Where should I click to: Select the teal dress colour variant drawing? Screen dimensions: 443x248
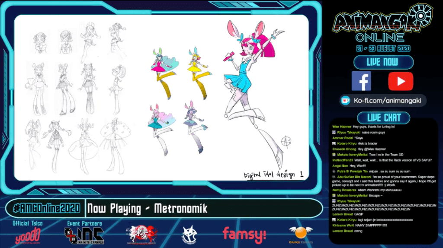(161, 130)
